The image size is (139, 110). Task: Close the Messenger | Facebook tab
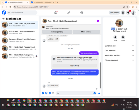click(x=28, y=2)
